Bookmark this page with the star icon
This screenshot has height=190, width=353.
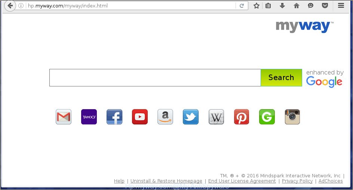(x=256, y=6)
